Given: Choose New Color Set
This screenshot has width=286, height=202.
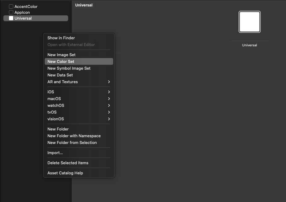Looking at the screenshot, I should (79, 61).
